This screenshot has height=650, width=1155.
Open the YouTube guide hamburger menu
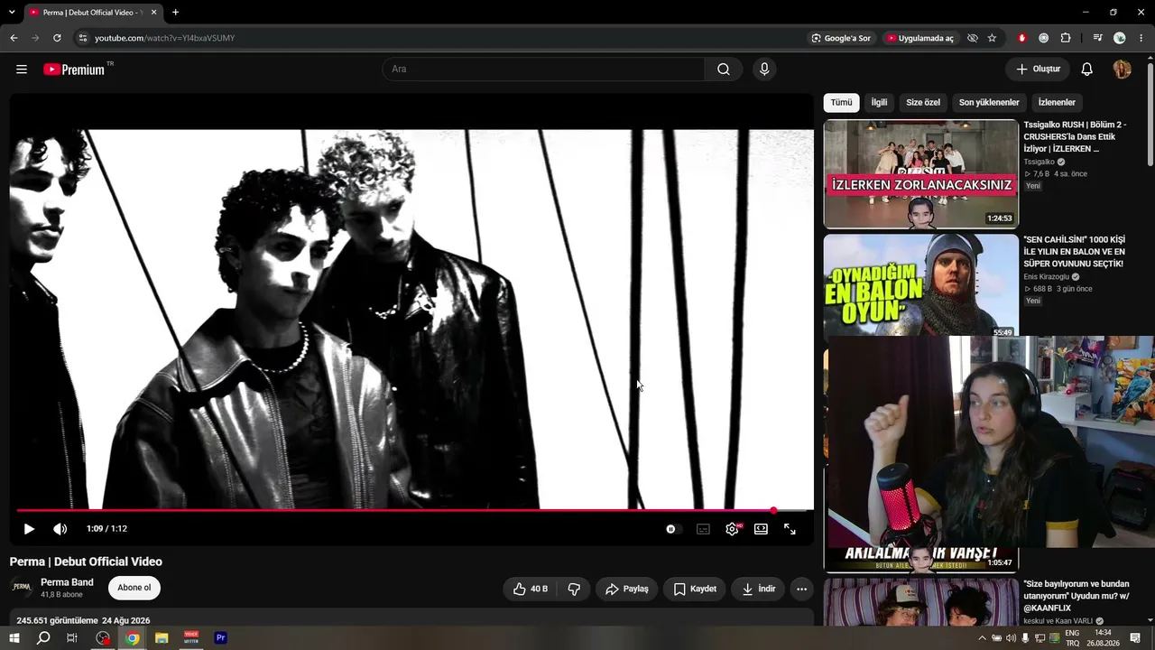[22, 70]
